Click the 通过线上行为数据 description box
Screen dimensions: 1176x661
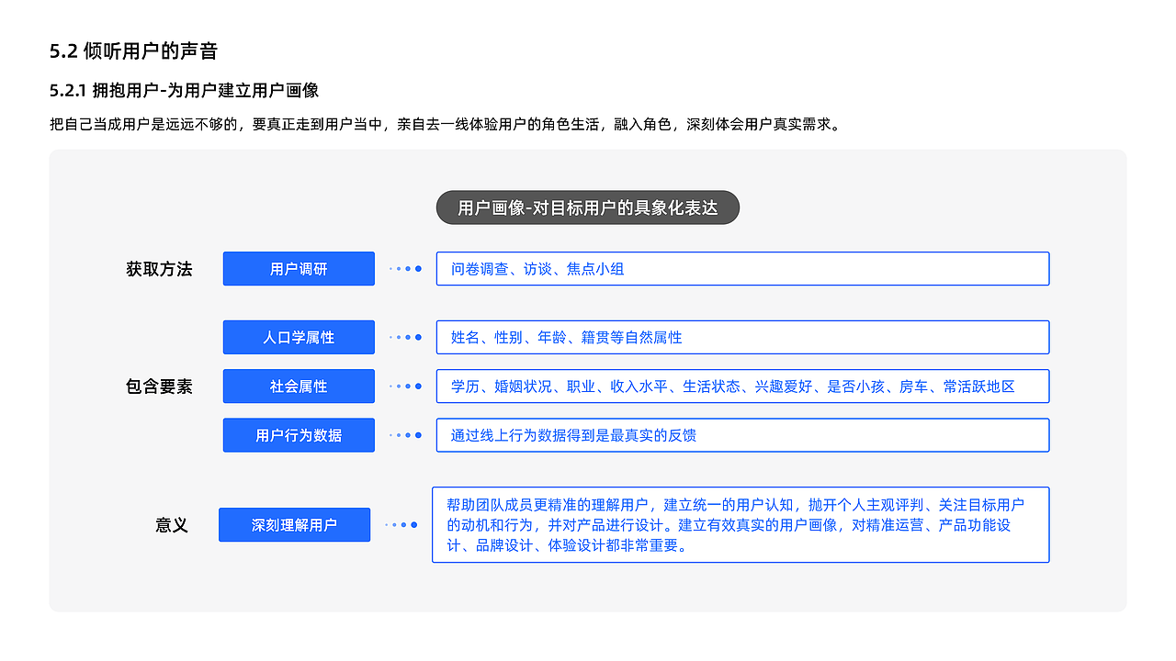(741, 434)
